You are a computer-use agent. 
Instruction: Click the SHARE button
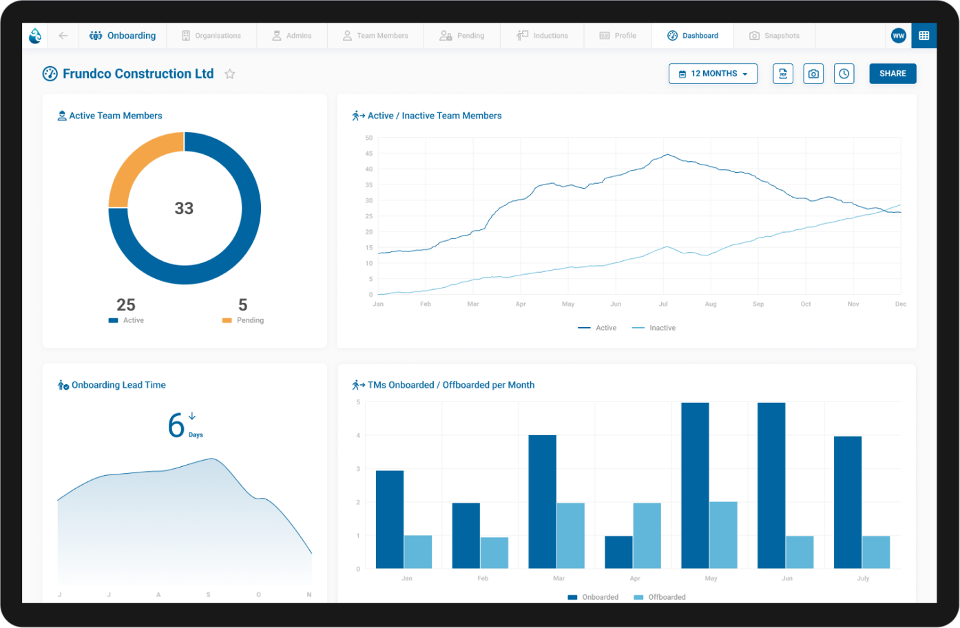893,74
